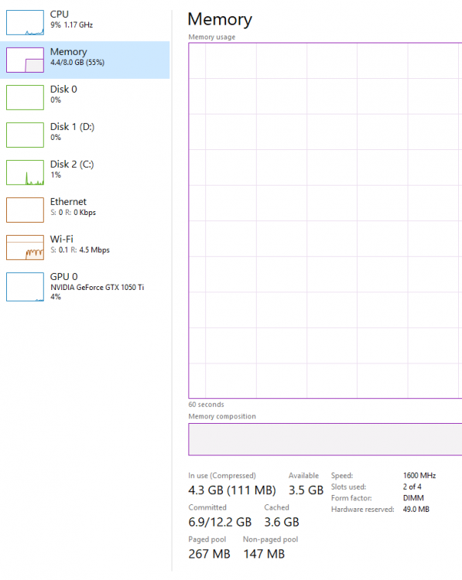The image size is (462, 580).
Task: Open the CPU mini graph thumbnail
Action: pyautogui.click(x=25, y=22)
